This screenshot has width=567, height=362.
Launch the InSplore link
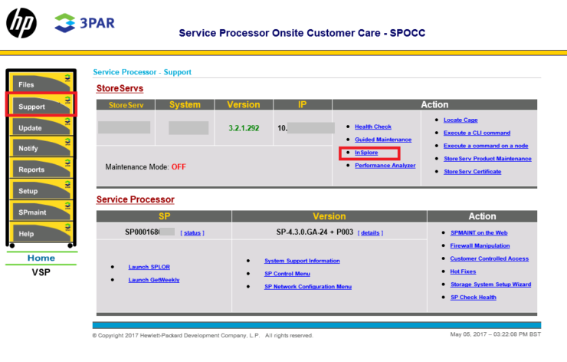pyautogui.click(x=366, y=153)
